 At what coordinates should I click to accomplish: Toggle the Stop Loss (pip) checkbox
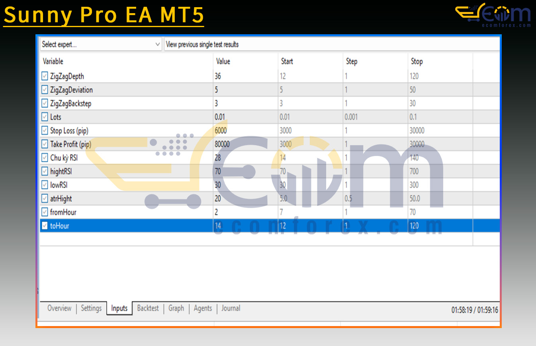coord(45,130)
